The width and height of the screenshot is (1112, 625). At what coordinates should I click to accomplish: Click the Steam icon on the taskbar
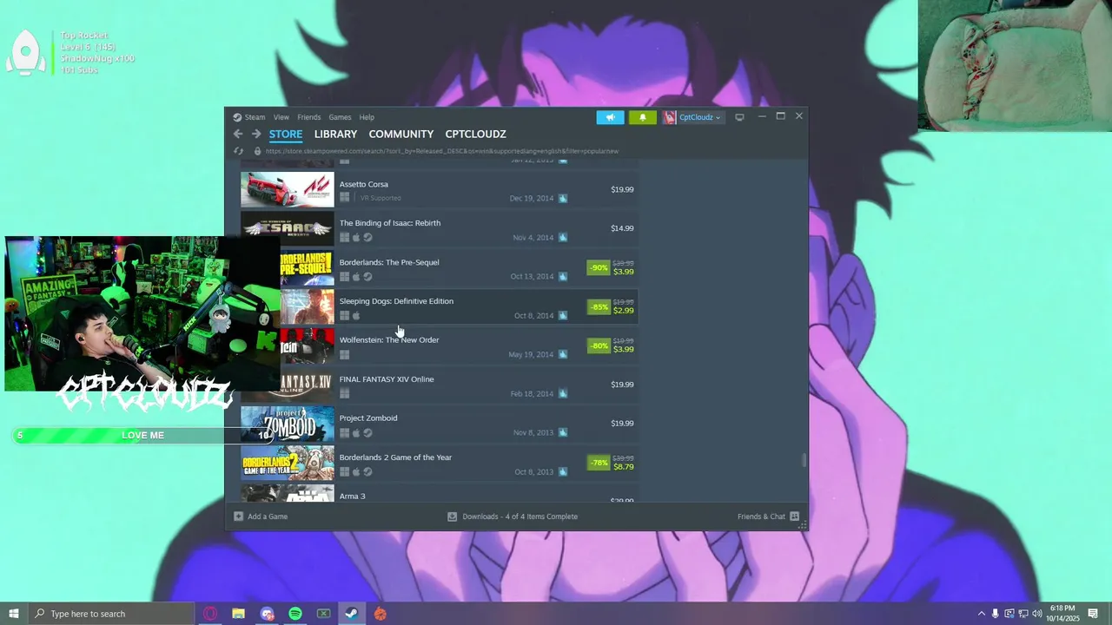[x=352, y=614]
